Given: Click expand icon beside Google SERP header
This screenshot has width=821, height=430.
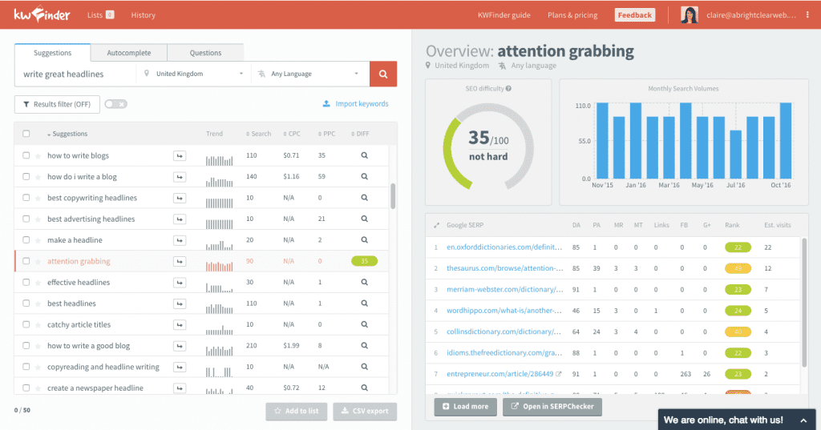Looking at the screenshot, I should pyautogui.click(x=436, y=225).
